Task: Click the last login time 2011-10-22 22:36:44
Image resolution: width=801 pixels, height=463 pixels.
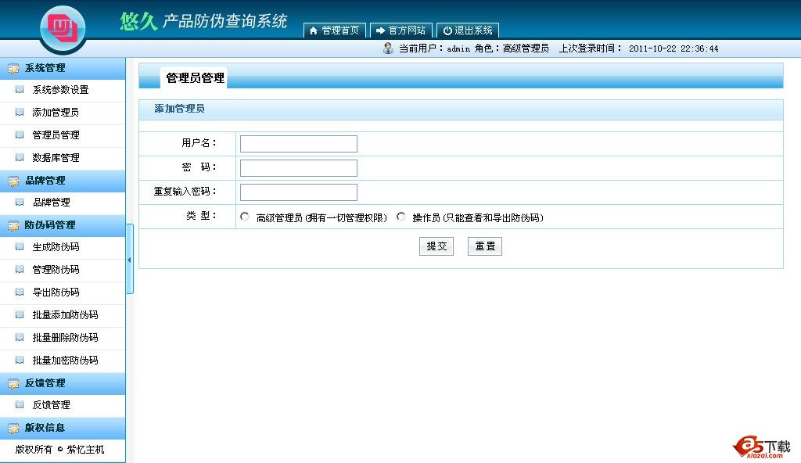Action: 673,48
